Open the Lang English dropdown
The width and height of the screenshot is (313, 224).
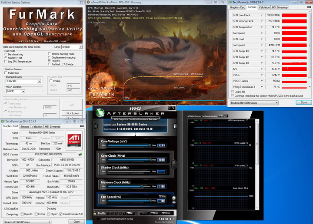(72, 47)
